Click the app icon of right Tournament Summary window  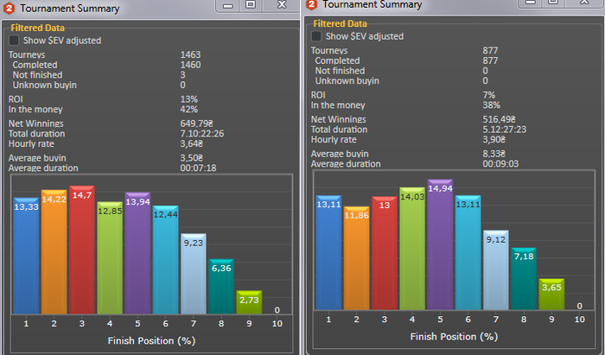tap(311, 4)
